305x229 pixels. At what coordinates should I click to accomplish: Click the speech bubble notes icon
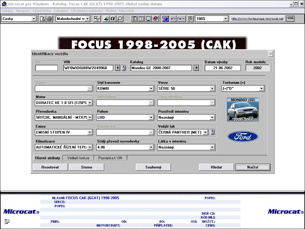click(190, 19)
